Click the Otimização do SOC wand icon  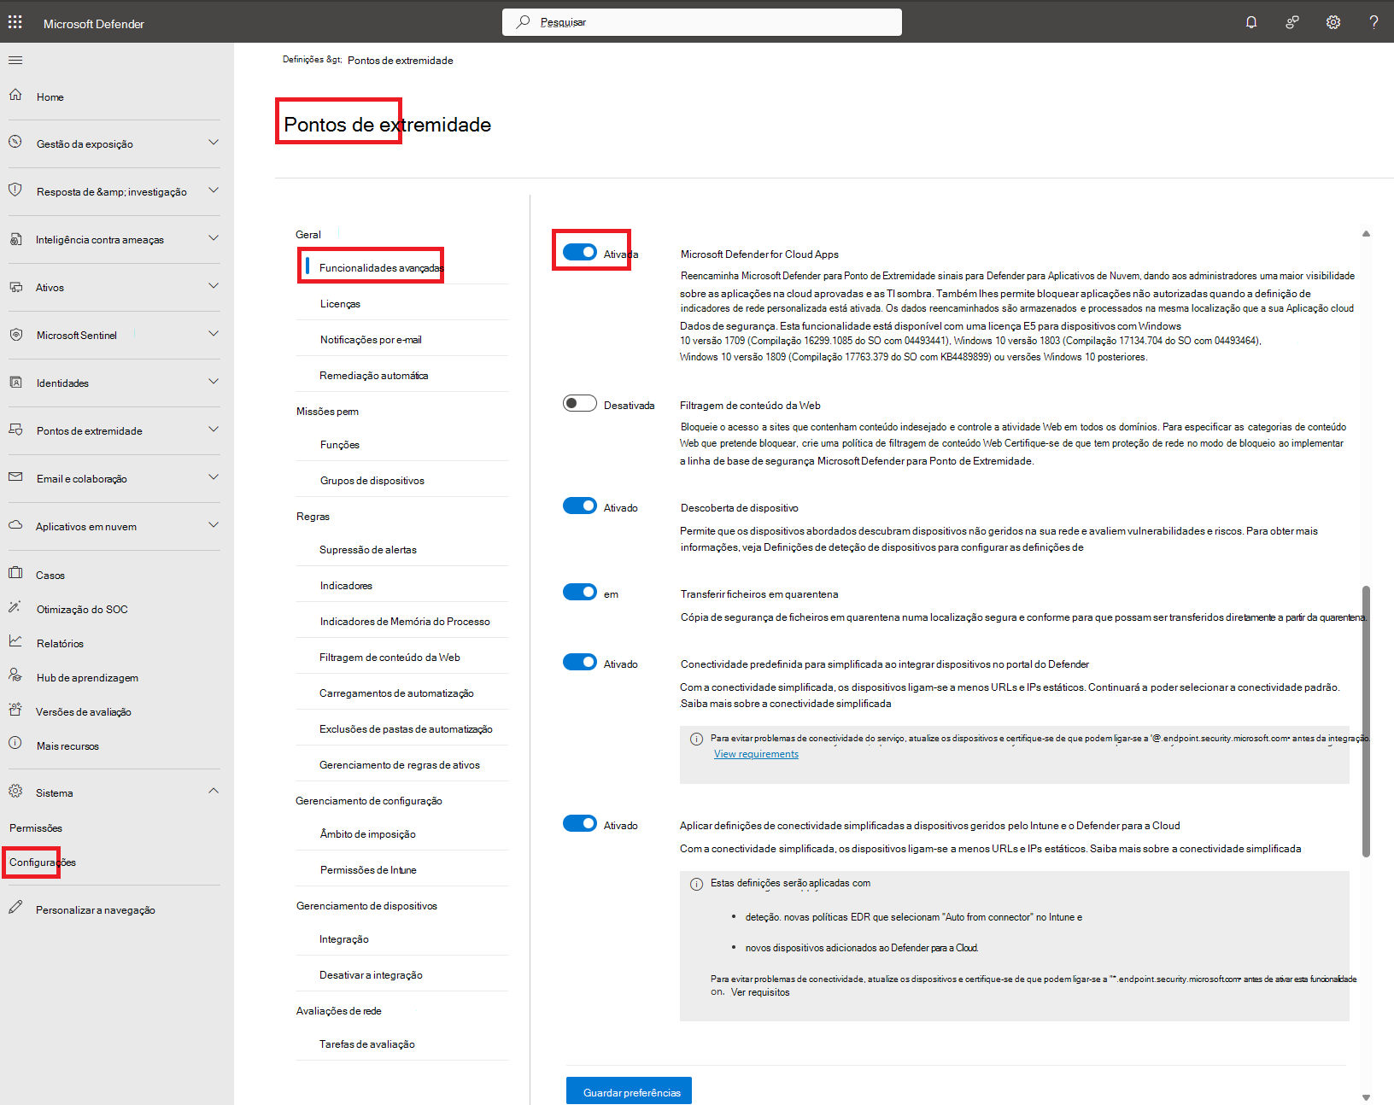tap(15, 607)
